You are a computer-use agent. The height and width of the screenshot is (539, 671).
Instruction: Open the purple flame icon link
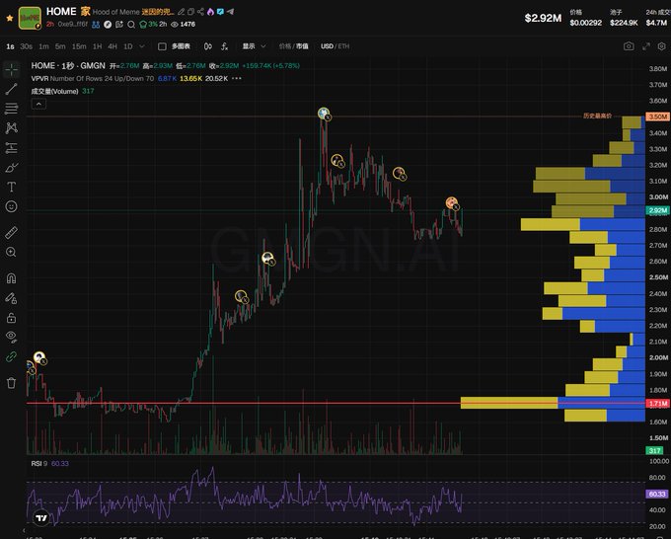pyautogui.click(x=210, y=12)
